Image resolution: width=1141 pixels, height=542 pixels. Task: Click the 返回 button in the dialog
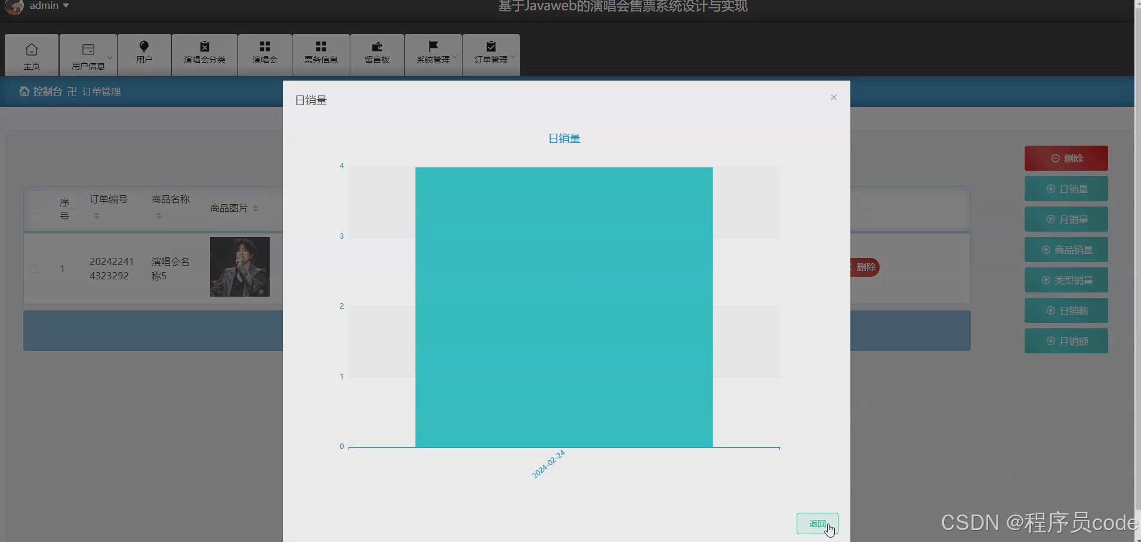click(818, 523)
